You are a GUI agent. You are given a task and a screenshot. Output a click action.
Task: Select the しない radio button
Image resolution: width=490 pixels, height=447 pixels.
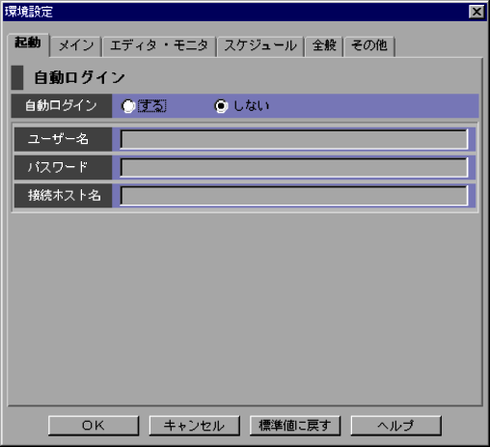coord(221,106)
